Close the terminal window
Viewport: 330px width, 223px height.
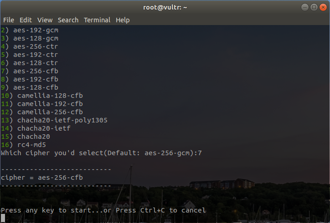coord(324,7)
